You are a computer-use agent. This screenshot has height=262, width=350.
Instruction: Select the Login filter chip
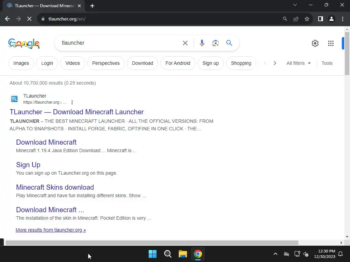coord(47,63)
